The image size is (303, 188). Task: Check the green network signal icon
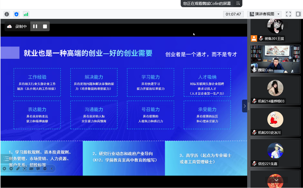coord(26,14)
